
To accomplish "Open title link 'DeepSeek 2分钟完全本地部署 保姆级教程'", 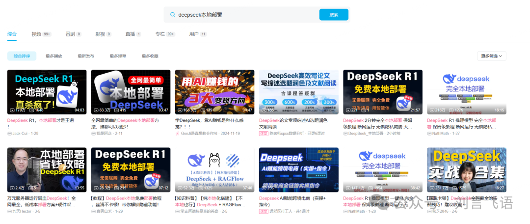I will (x=378, y=123).
